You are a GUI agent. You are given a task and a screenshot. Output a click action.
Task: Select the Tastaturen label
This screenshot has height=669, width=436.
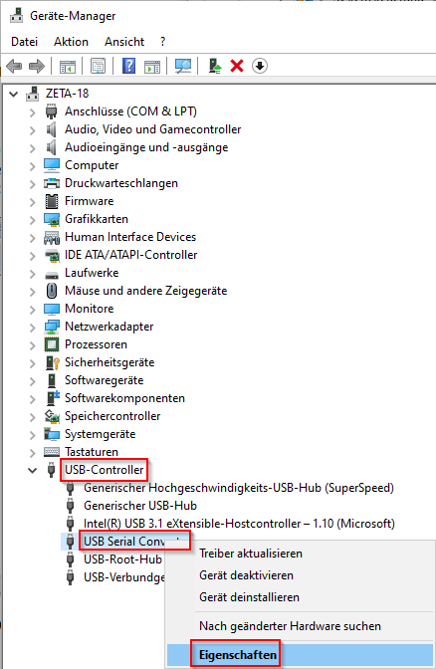tap(92, 452)
